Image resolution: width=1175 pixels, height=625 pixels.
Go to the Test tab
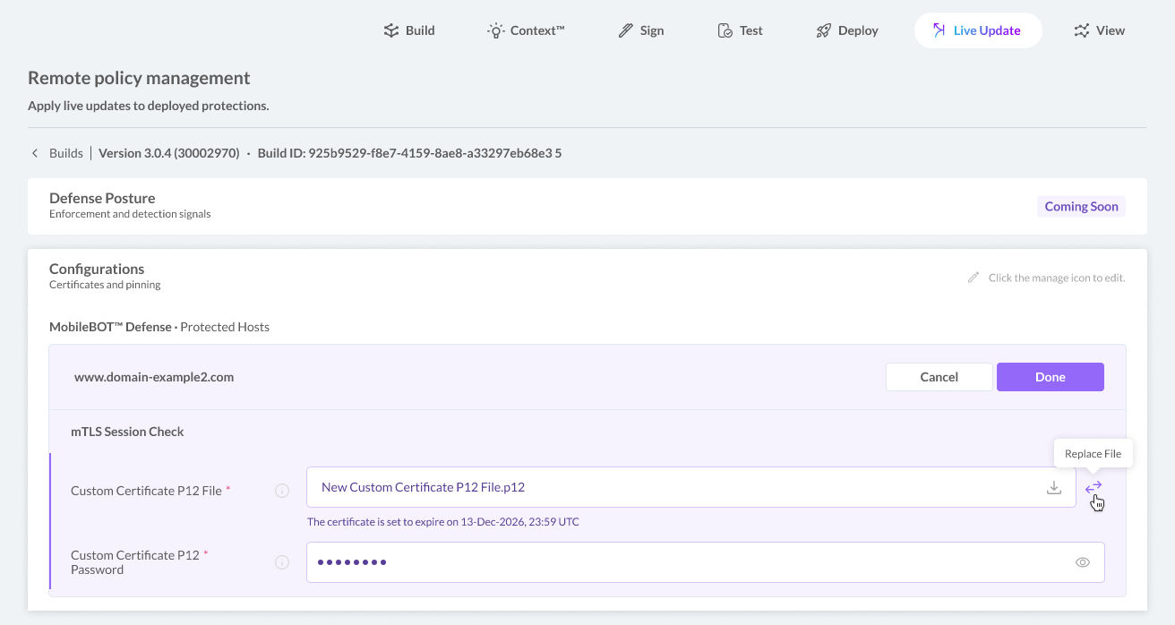click(740, 30)
